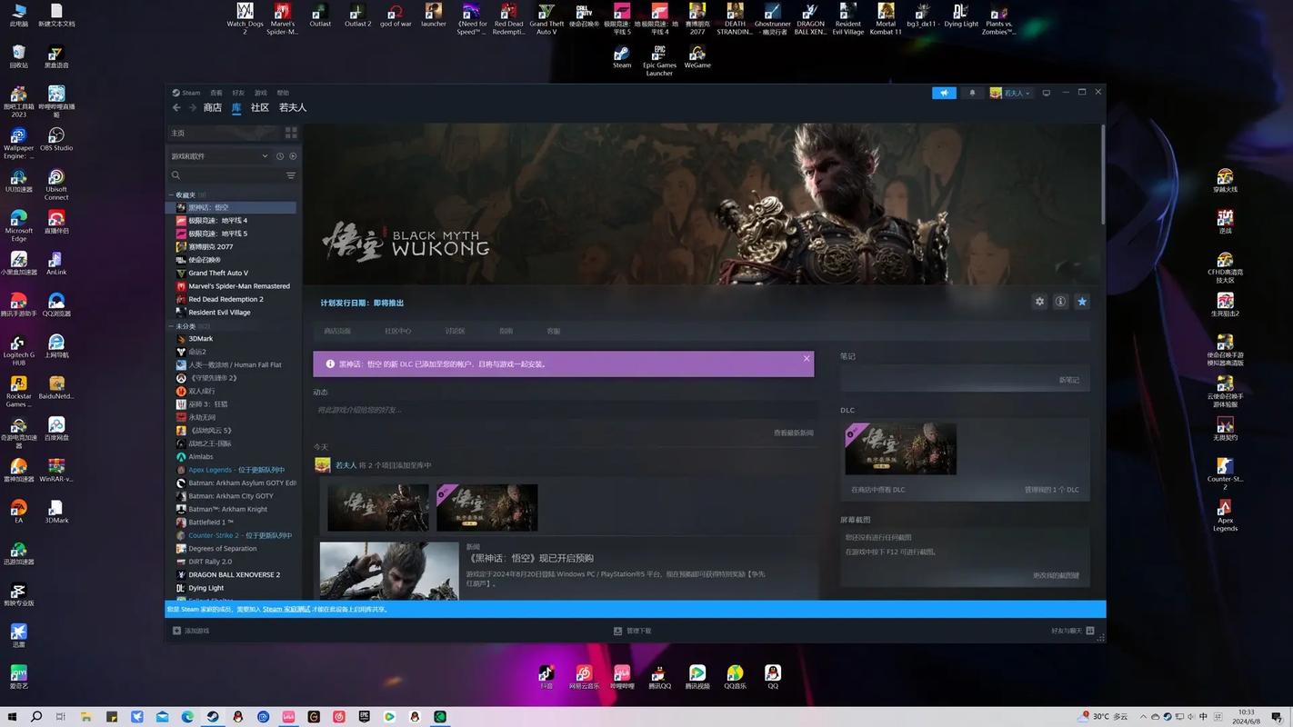Screen dimensions: 1293x727
Task: Open library advanced filter options icon
Action: pos(291,175)
